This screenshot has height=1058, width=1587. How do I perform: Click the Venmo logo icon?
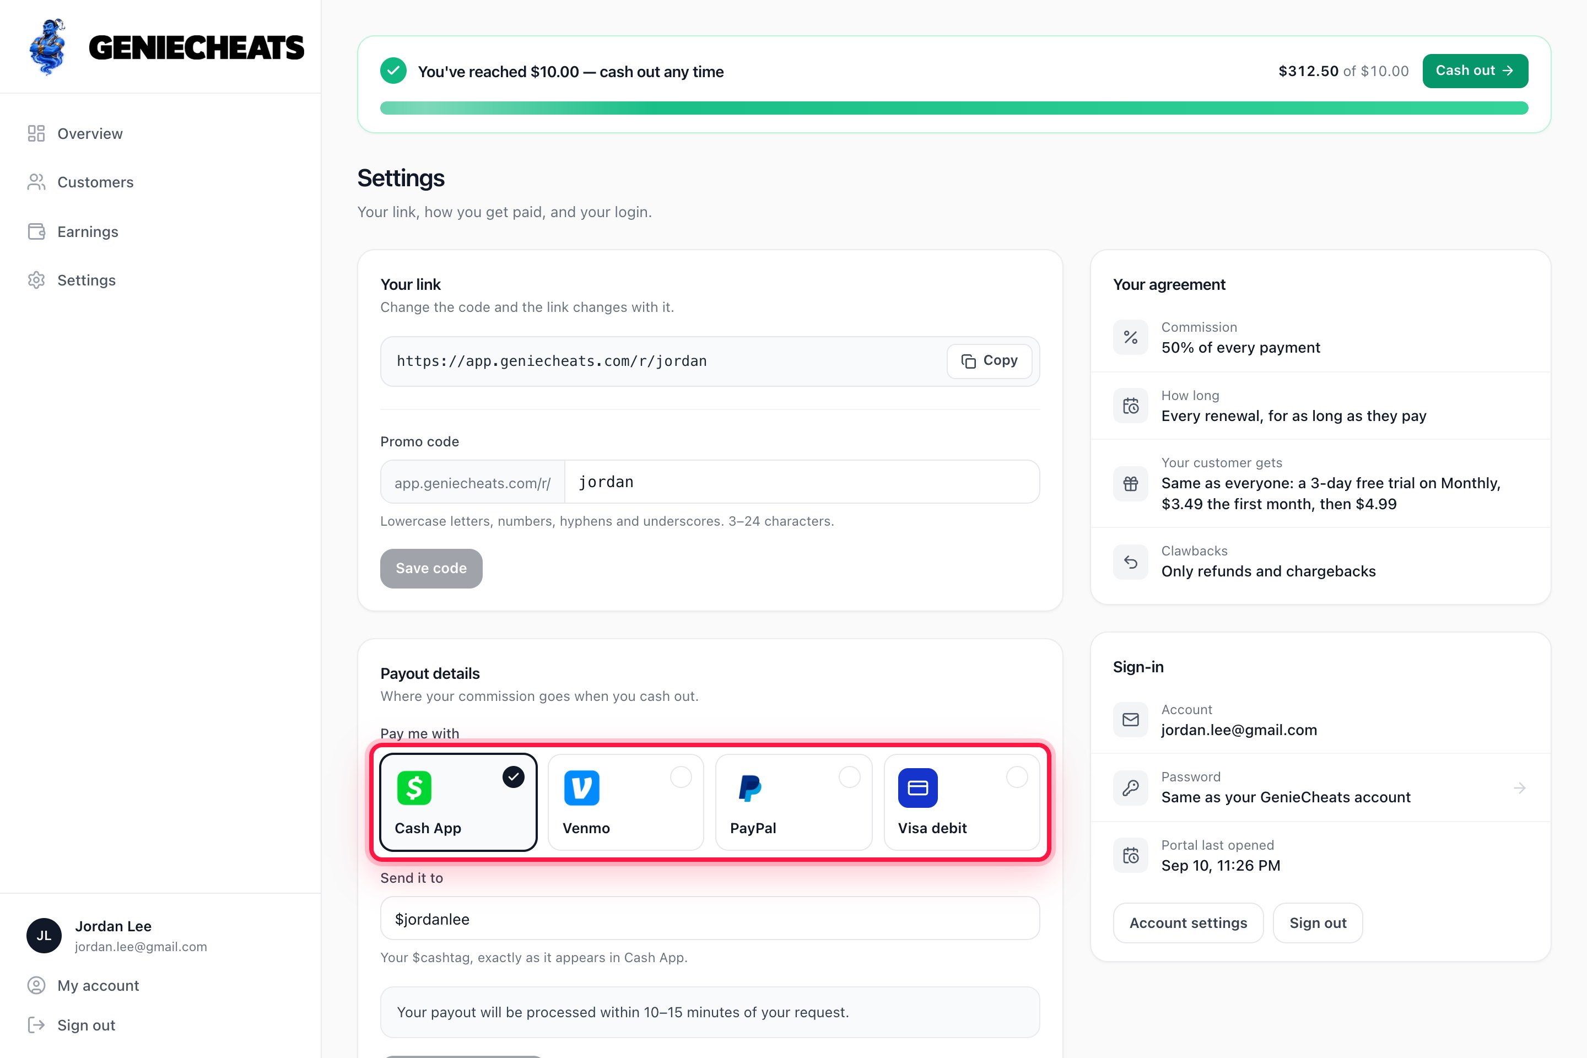pyautogui.click(x=582, y=787)
